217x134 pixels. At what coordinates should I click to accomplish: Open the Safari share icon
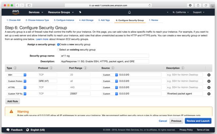click(x=198, y=5)
